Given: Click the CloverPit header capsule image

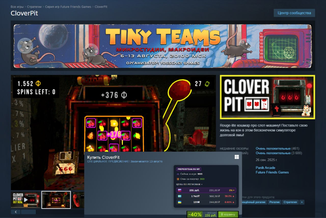Looking at the screenshot, I should [267, 97].
